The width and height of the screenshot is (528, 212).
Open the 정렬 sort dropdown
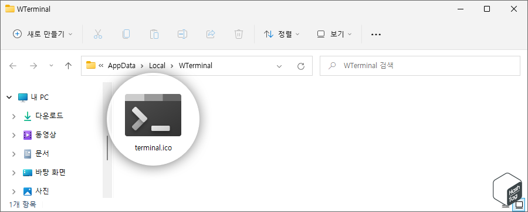coord(282,34)
